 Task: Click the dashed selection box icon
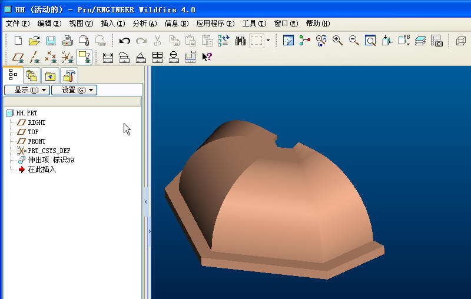point(257,40)
